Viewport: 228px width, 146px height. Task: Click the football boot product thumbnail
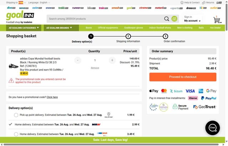point(14,66)
